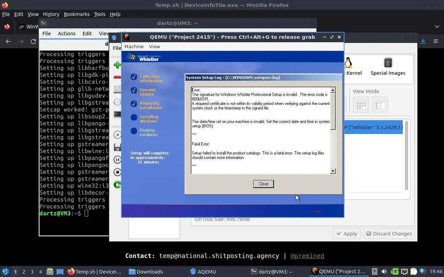Click the green reset VM icon in AQEMU
This screenshot has width=444, height=277.
(x=117, y=185)
